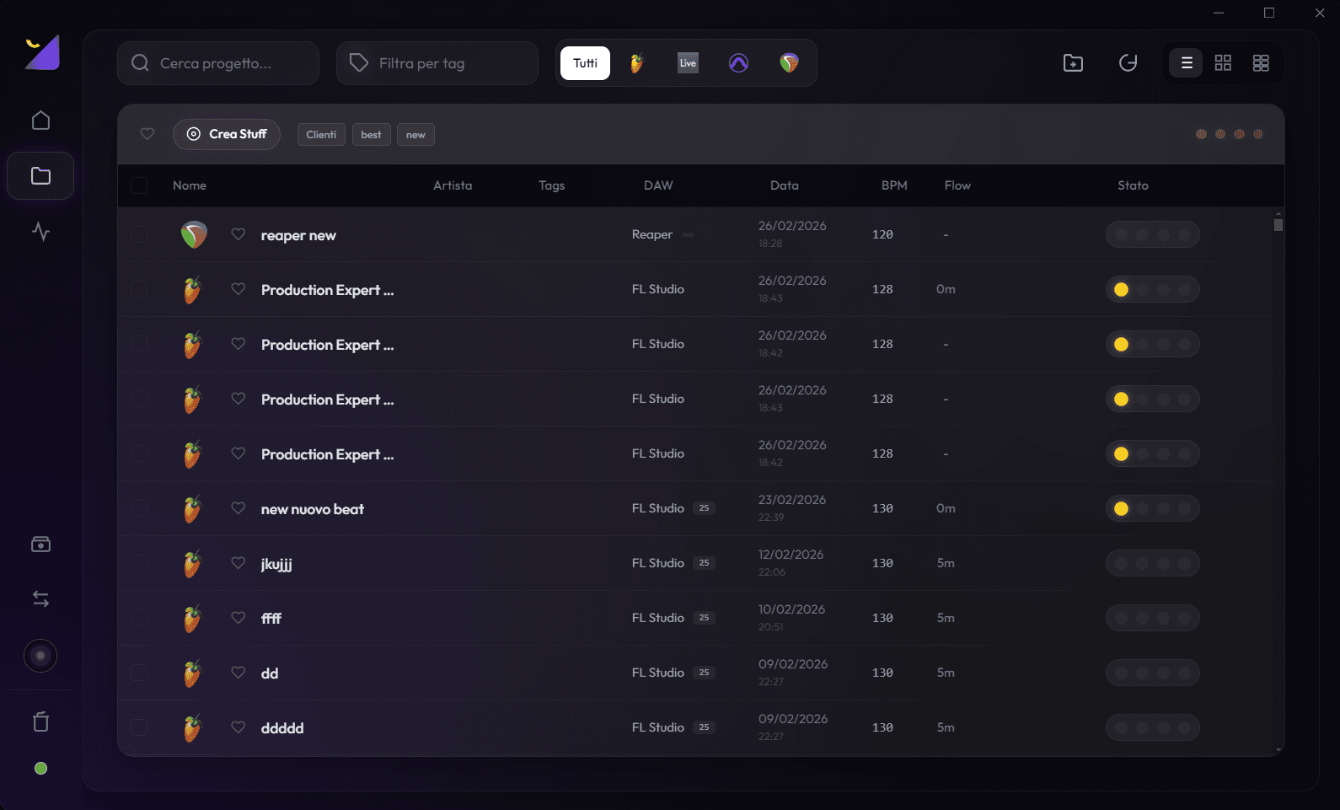1340x810 pixels.
Task: Sort by BPM column header
Action: (x=894, y=185)
